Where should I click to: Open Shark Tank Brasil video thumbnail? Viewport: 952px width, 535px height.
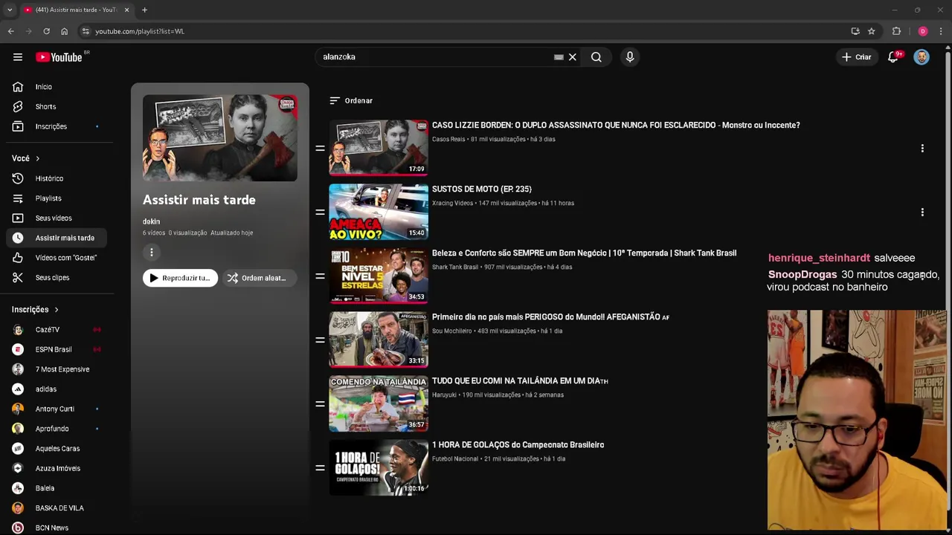point(379,276)
